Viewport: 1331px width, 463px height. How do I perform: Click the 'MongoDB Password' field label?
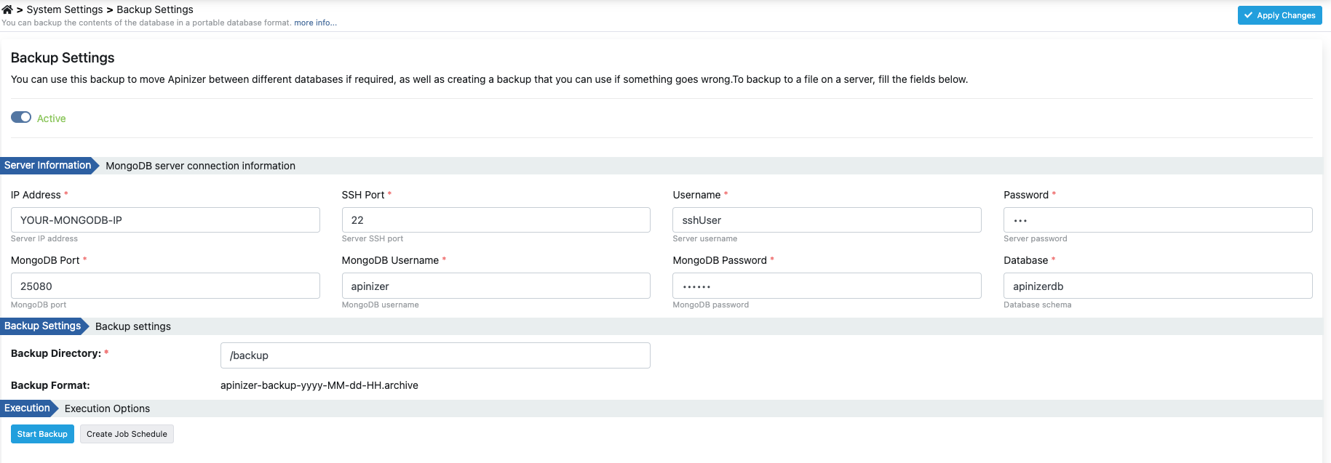coord(720,260)
